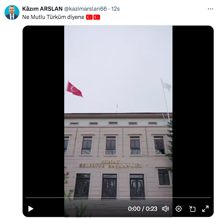
Task: Click the Yozgat Belediye Başkanlığı sign in video
Action: (110, 164)
